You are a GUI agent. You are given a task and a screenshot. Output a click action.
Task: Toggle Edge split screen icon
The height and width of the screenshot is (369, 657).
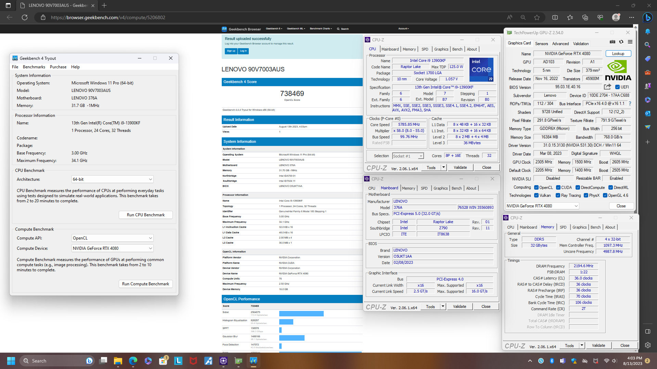(x=555, y=17)
